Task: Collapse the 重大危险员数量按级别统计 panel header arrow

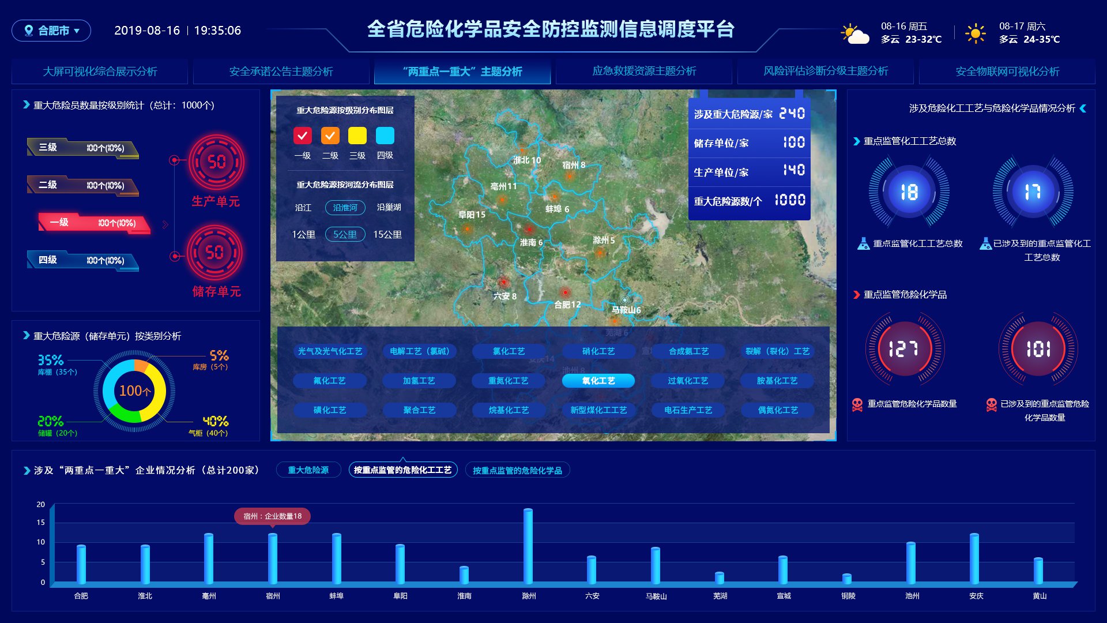Action: coord(26,105)
